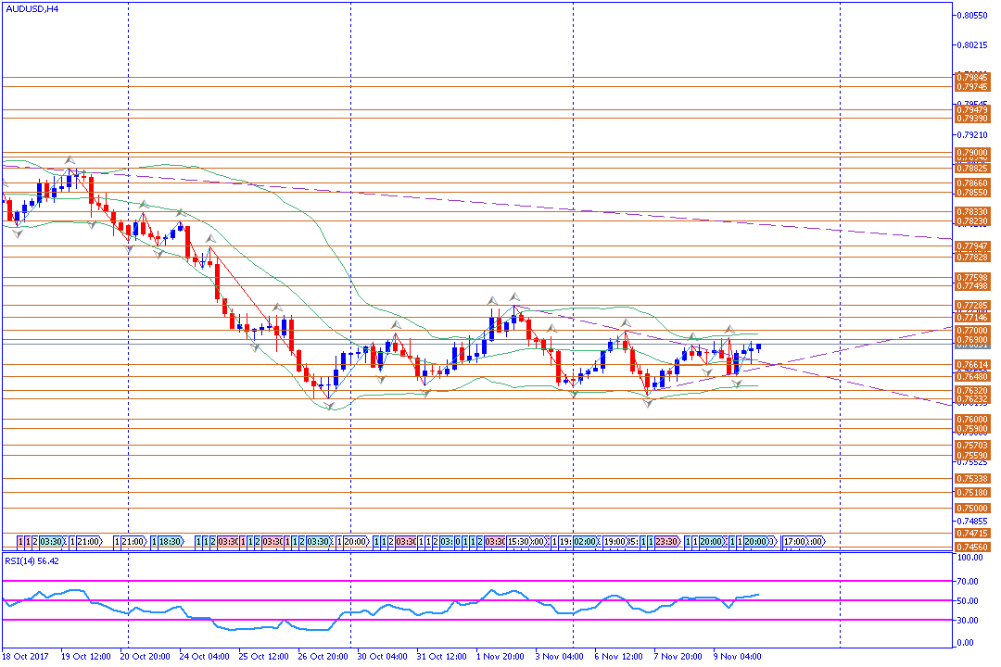Screen dimensions: 1001x667
Task: Click the 0.77947 orange level tag
Action: click(971, 245)
